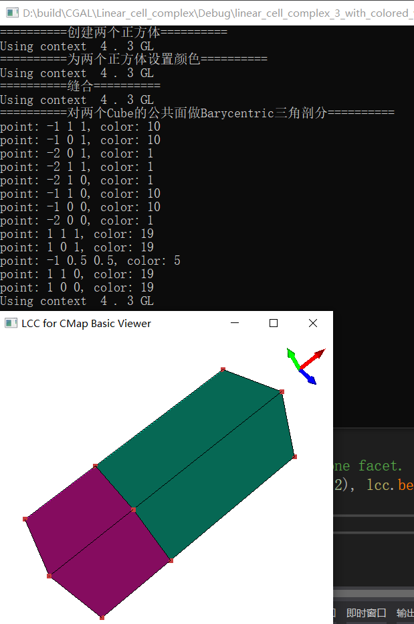Screen dimensions: 414x624
Task: Click the line "point: -2 0 1, color: 1"
Action: (x=77, y=153)
